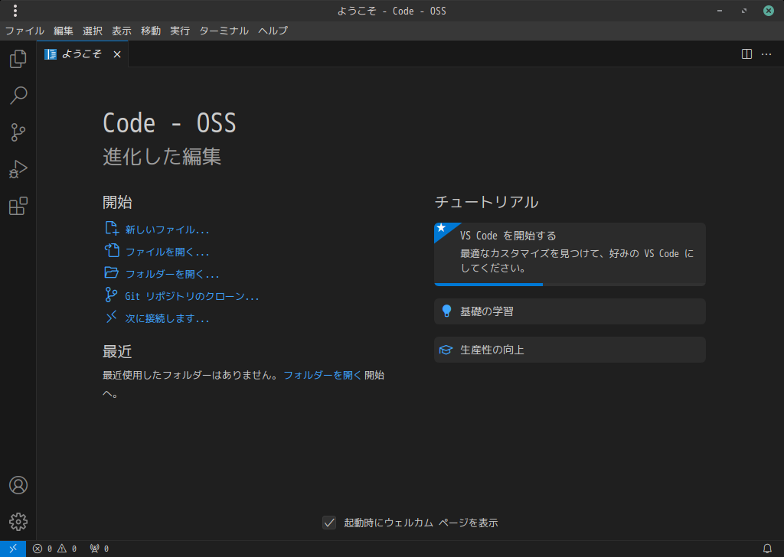The width and height of the screenshot is (784, 557).
Task: Open the ターミナル menu
Action: click(224, 31)
